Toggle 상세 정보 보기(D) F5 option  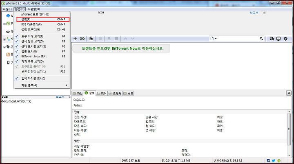point(42,41)
